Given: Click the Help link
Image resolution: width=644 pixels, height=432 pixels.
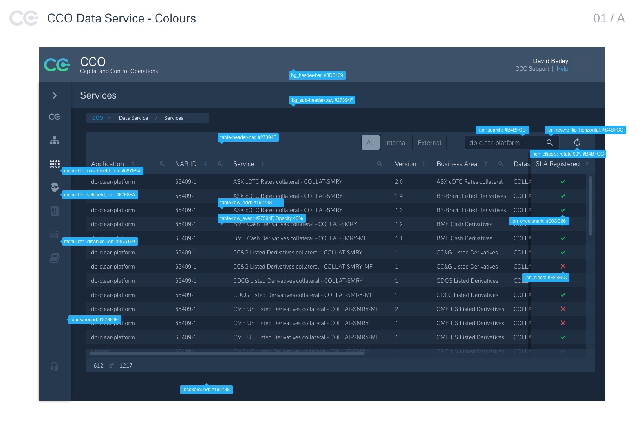Looking at the screenshot, I should [562, 69].
